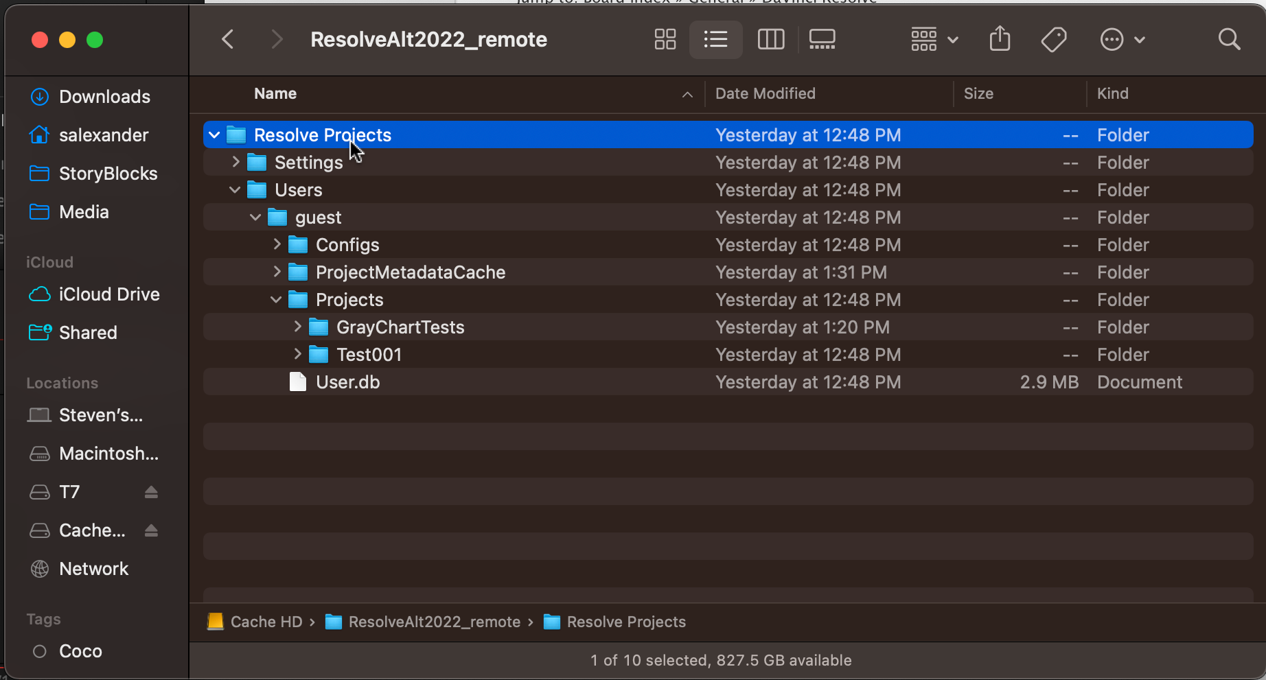Viewport: 1266px width, 680px height.
Task: Sort by the Size column
Action: [978, 93]
